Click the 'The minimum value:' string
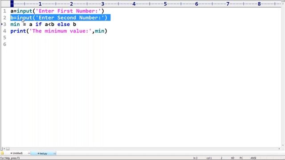285x160 pixels. point(61,31)
